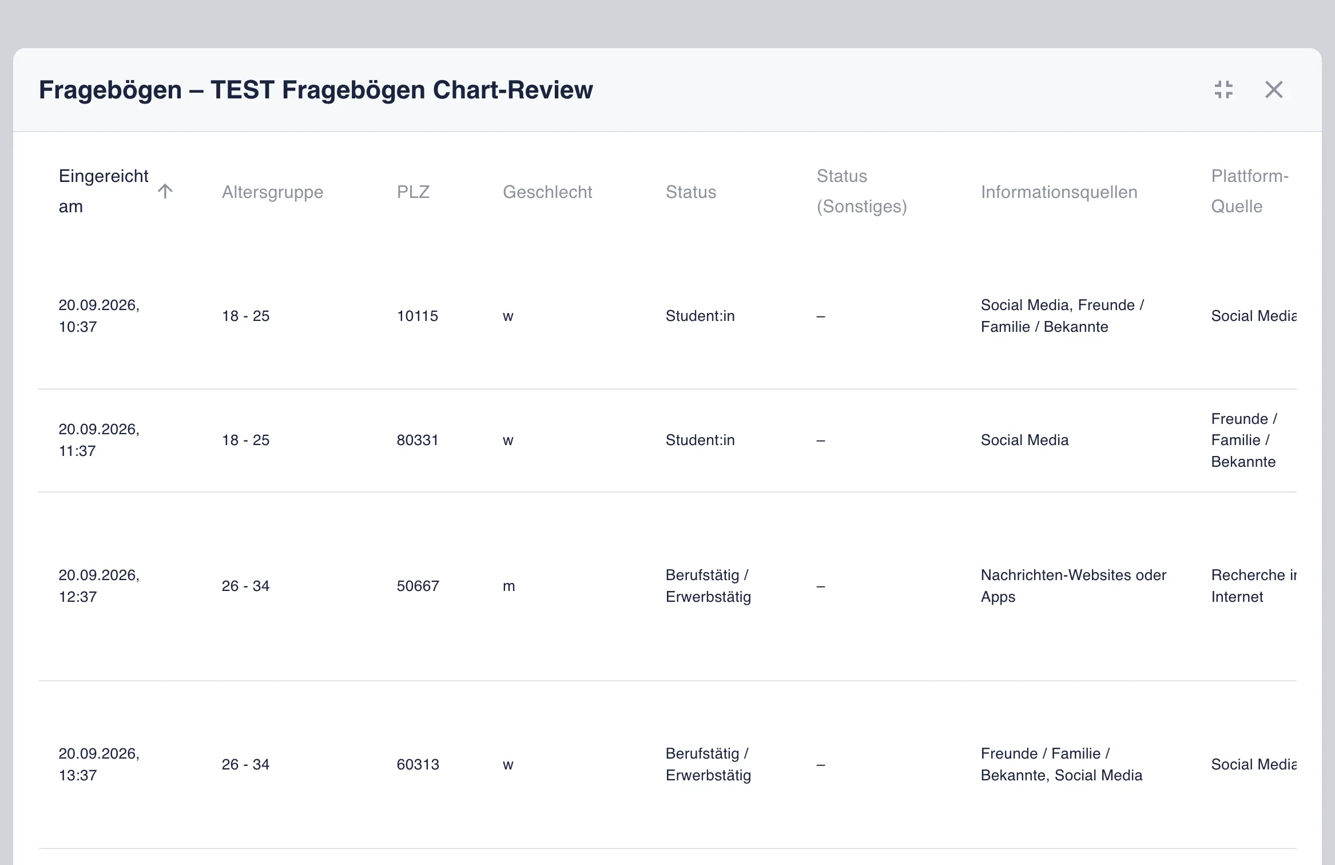Viewport: 1335px width, 865px height.
Task: Sort by the Geschlecht column header
Action: point(547,192)
